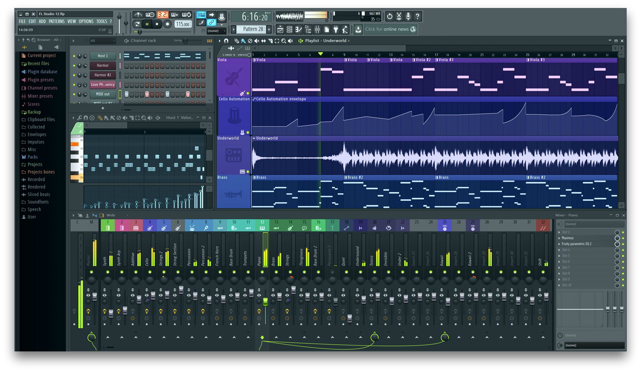The width and height of the screenshot is (641, 372).
Task: Mute the Host 1 channel
Action: pos(74,56)
